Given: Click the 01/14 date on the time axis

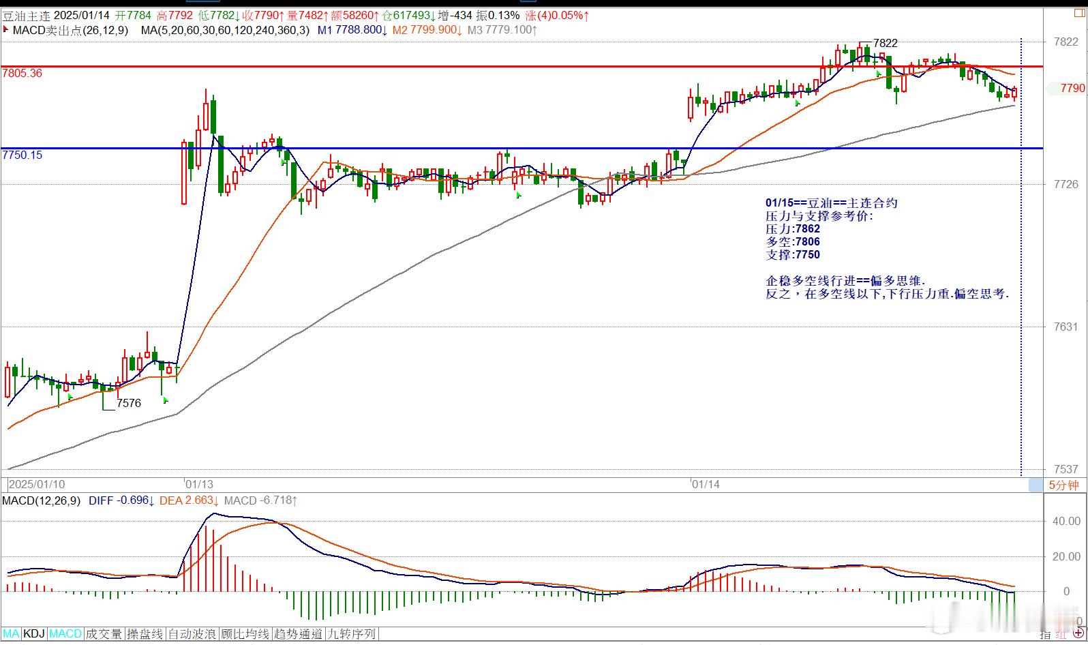Looking at the screenshot, I should [706, 484].
